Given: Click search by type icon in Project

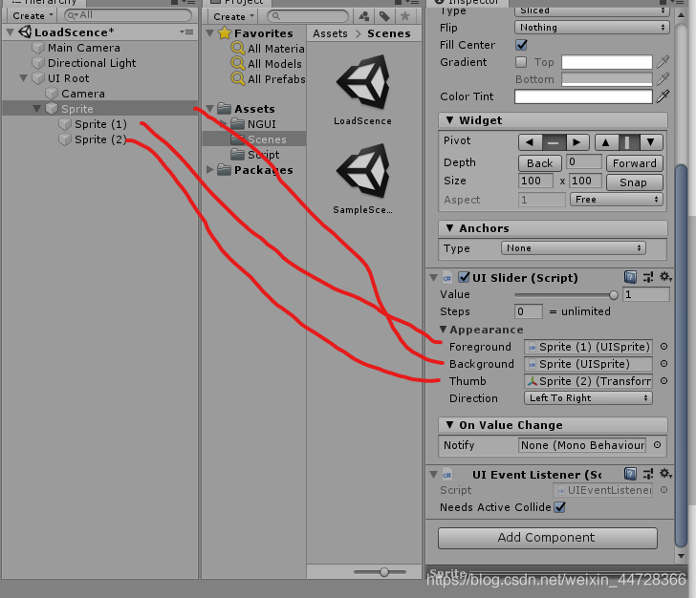Looking at the screenshot, I should tap(364, 17).
